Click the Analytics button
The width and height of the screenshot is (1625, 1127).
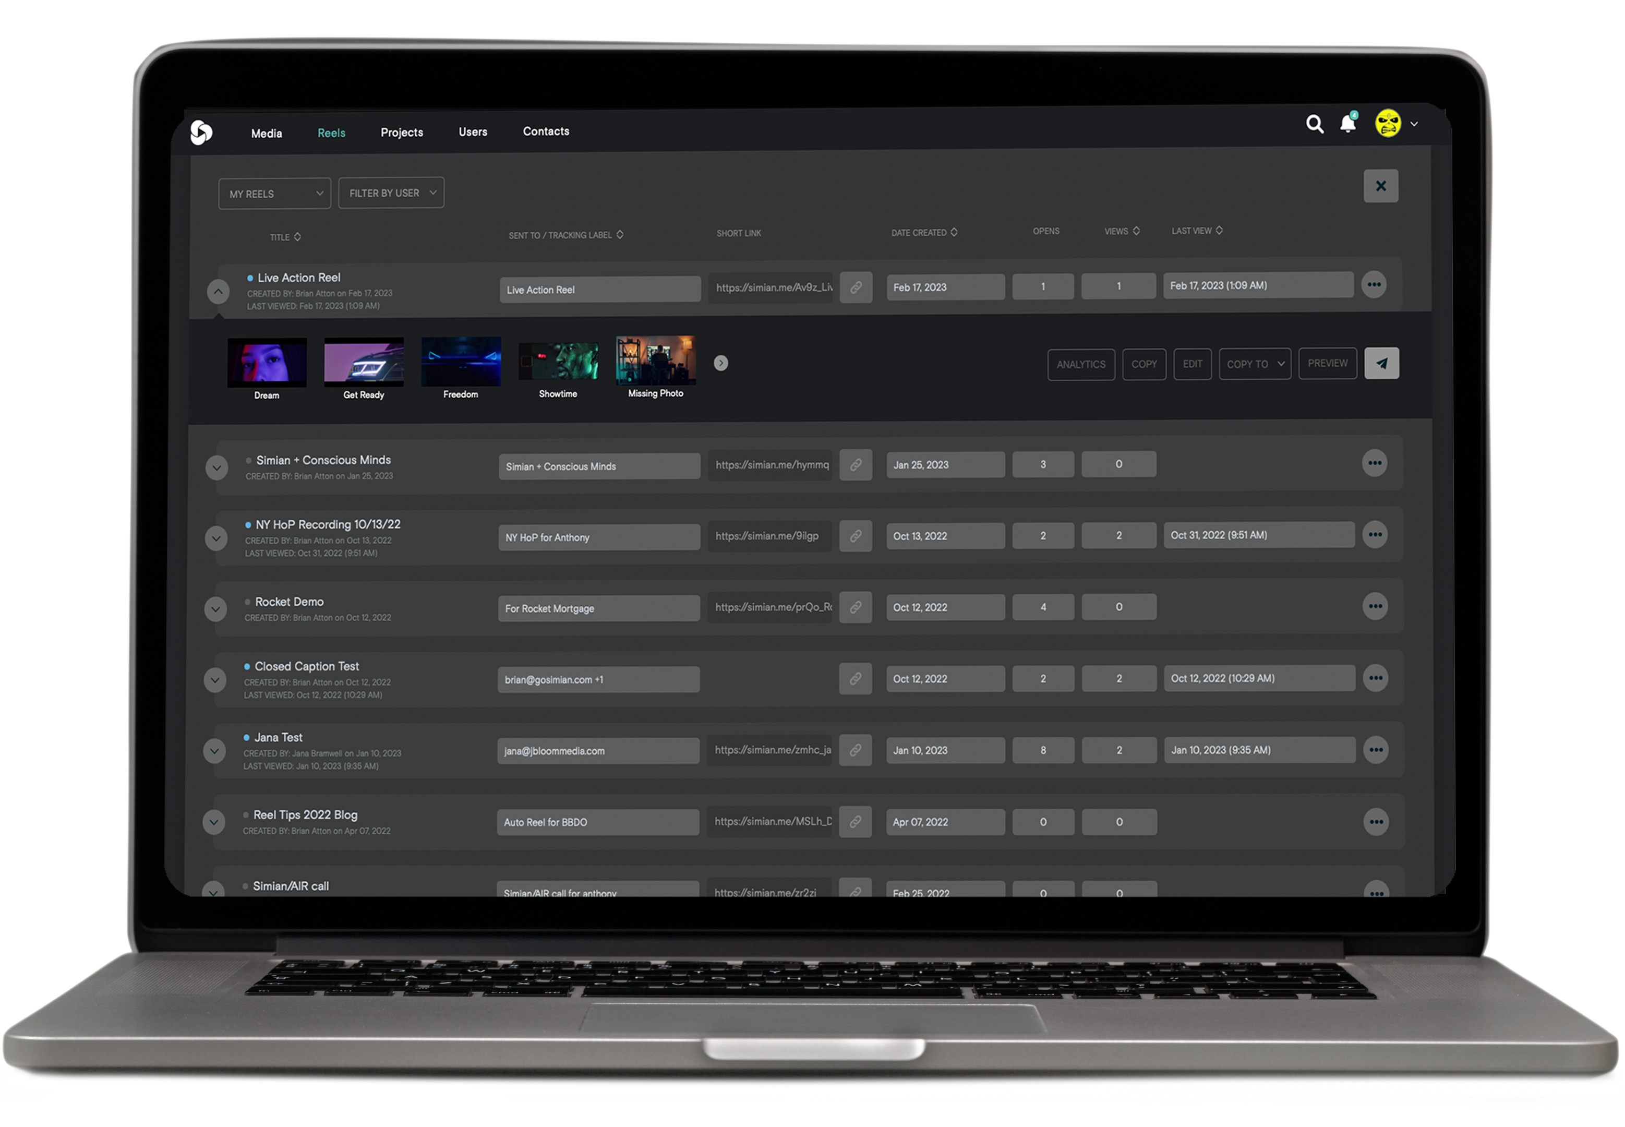[x=1081, y=364]
